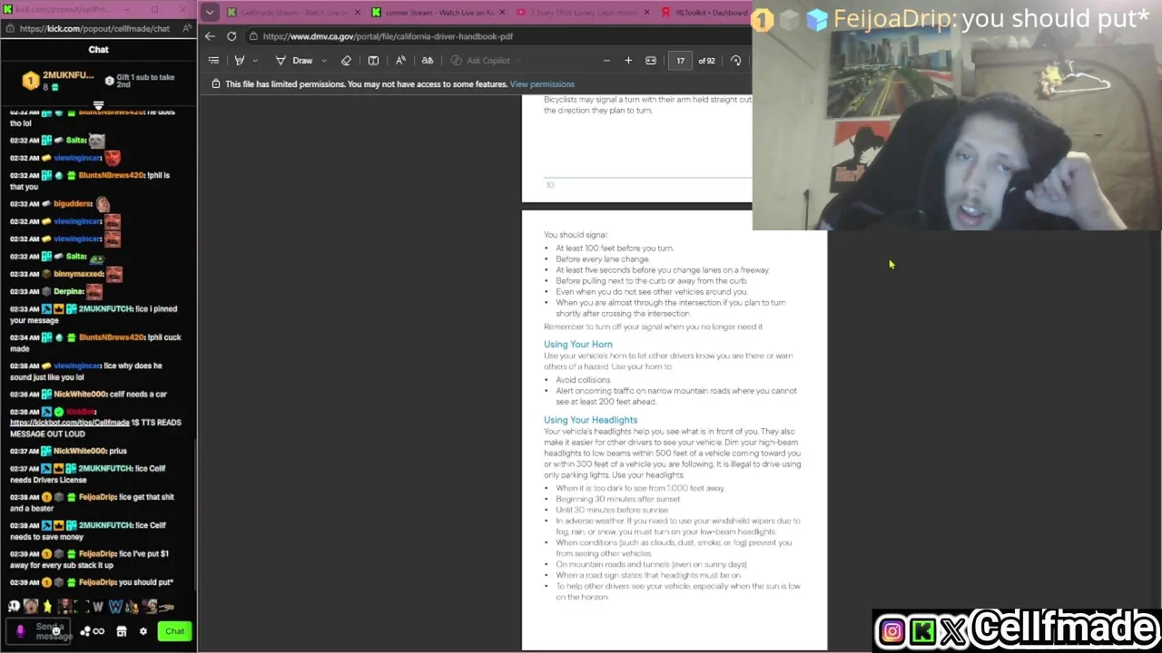Switch to the IRLToolkit Dashboard tab
The width and height of the screenshot is (1162, 653).
pyautogui.click(x=705, y=13)
